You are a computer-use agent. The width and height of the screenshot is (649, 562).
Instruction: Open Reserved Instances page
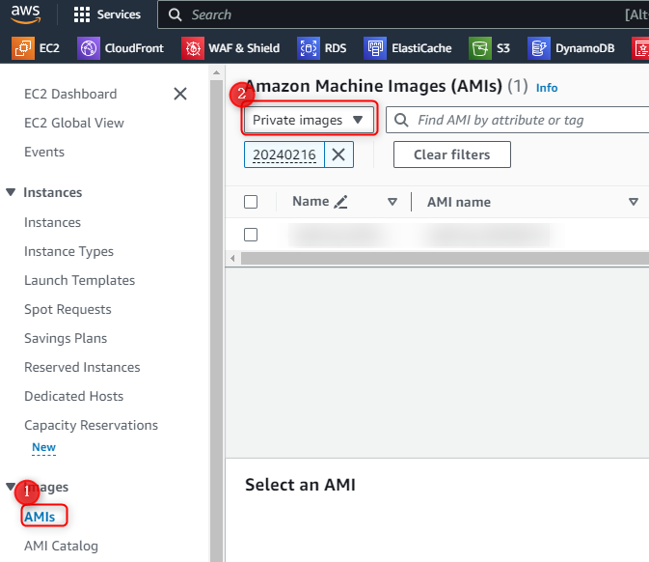(x=82, y=368)
